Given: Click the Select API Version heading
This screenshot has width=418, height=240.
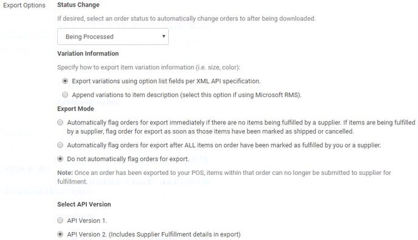Looking at the screenshot, I should click(x=84, y=204).
